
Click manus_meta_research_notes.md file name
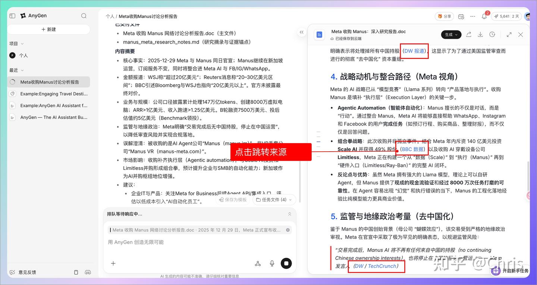click(x=161, y=42)
